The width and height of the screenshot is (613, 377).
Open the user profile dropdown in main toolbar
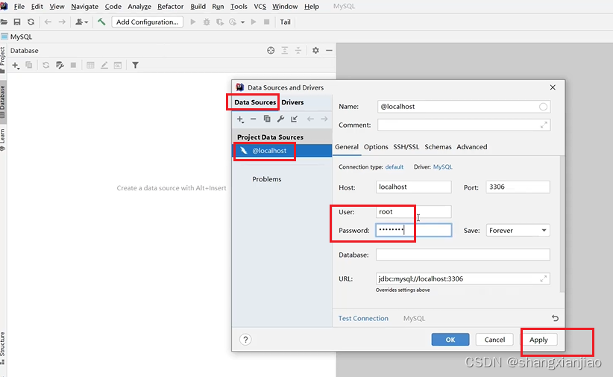[x=82, y=22]
